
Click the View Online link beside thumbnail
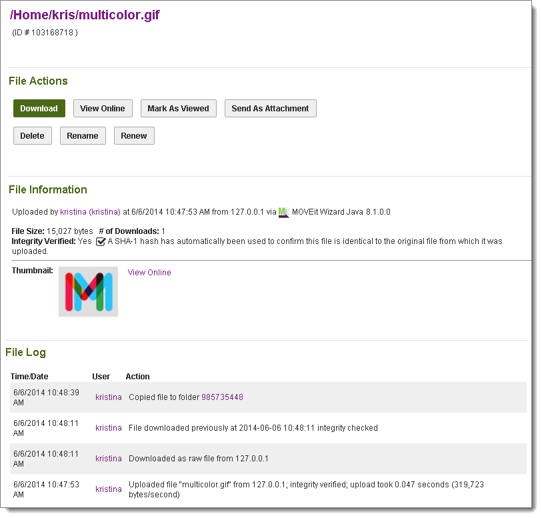(149, 272)
